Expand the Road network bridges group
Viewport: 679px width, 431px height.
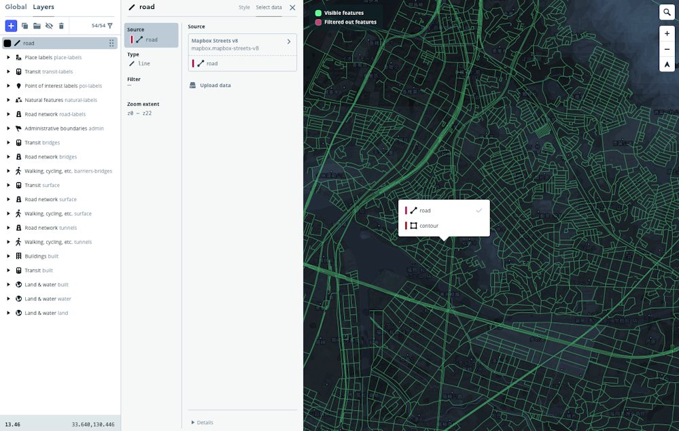pos(8,157)
